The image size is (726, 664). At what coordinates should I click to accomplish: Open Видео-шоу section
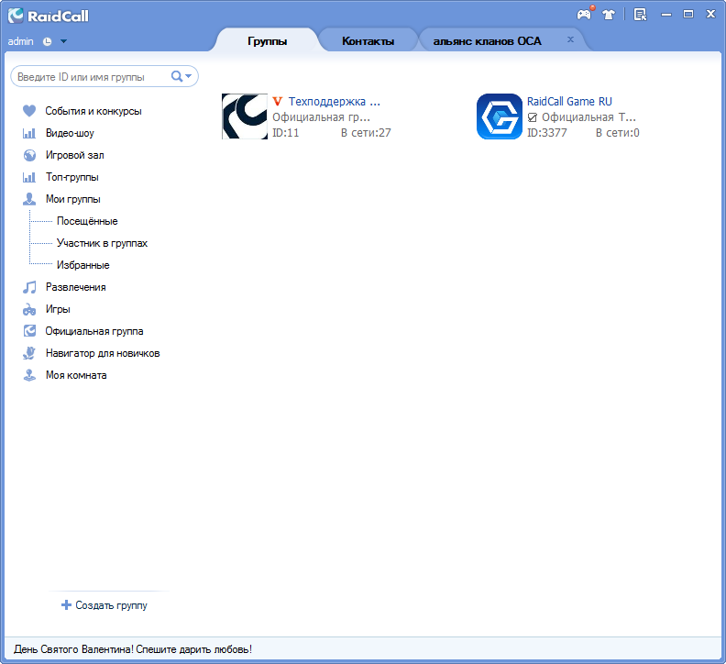point(70,133)
